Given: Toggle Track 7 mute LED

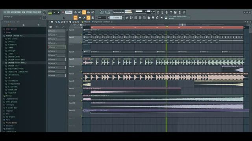Looking at the screenshot, I should click(81, 78).
